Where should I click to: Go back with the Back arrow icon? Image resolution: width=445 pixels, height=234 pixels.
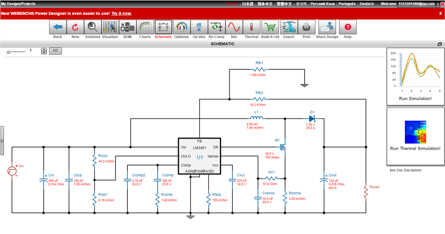click(x=58, y=27)
